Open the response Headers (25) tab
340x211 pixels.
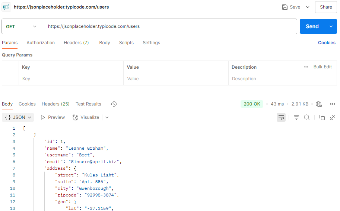coord(55,104)
